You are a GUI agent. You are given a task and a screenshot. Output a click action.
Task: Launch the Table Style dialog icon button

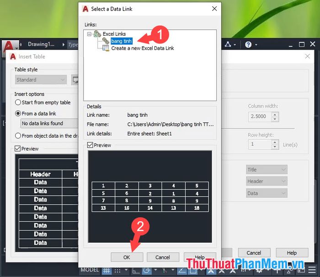click(75, 80)
